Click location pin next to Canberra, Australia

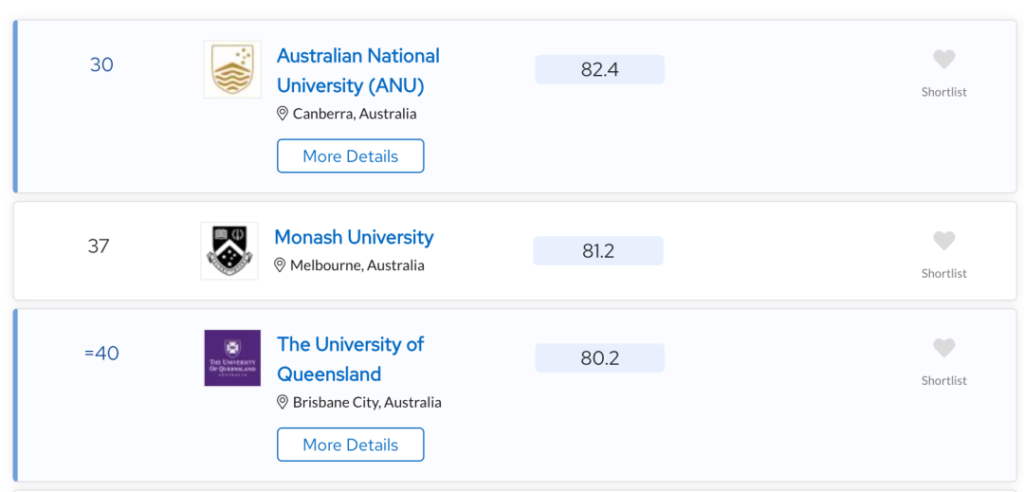[283, 114]
